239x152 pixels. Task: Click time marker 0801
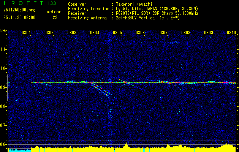26,32
